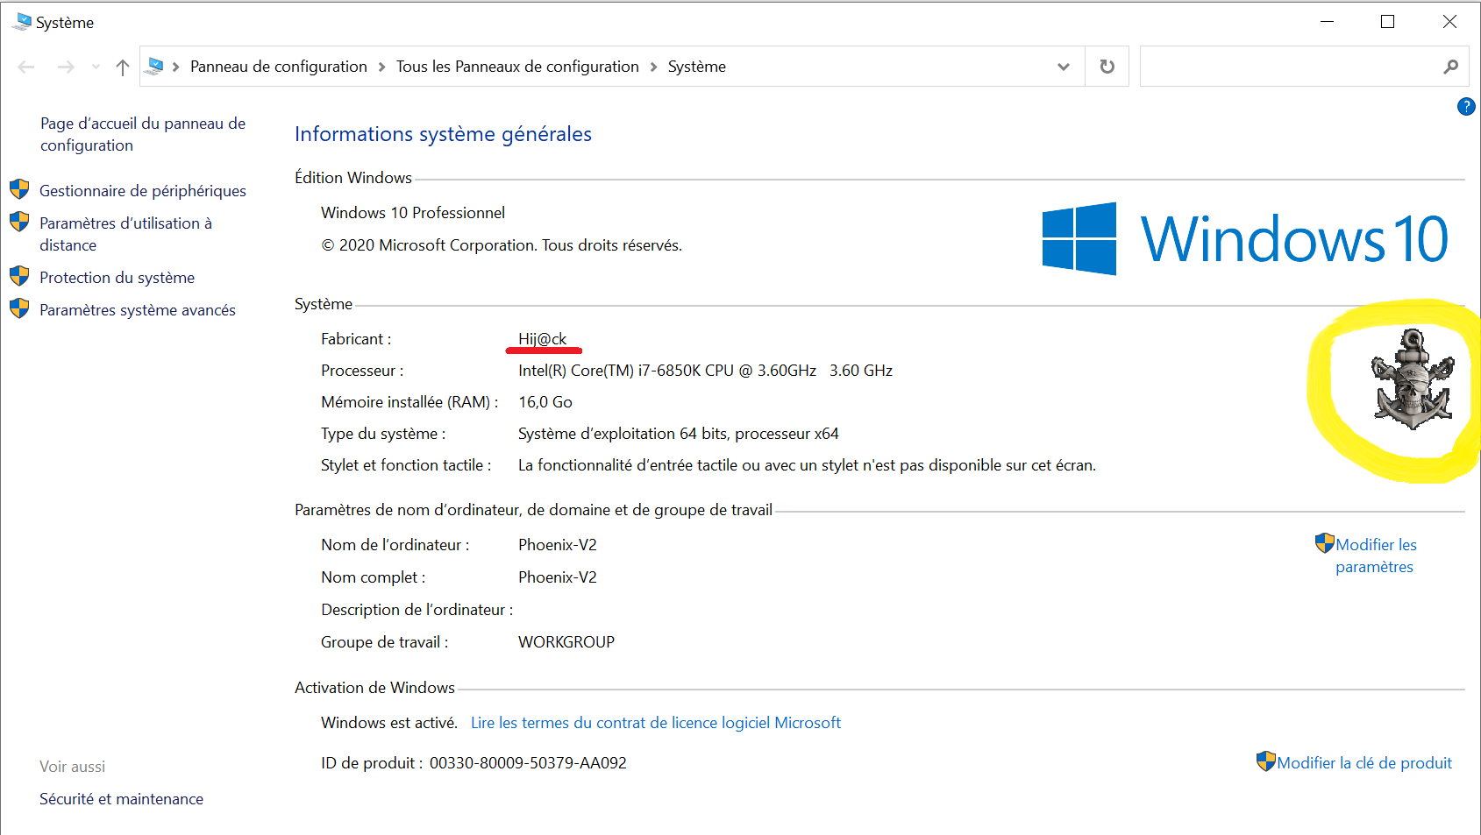This screenshot has width=1481, height=835.
Task: Open Paramètres système avancés
Action: pos(138,309)
